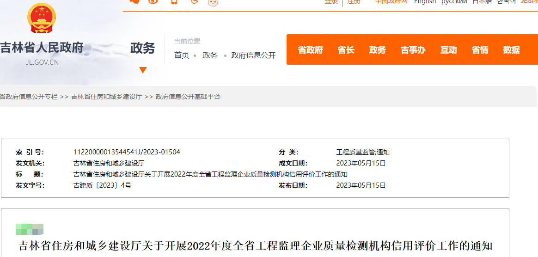Open 吉林省住房和城乡建设厅 breadcrumb link
The image size is (538, 257).
point(106,97)
